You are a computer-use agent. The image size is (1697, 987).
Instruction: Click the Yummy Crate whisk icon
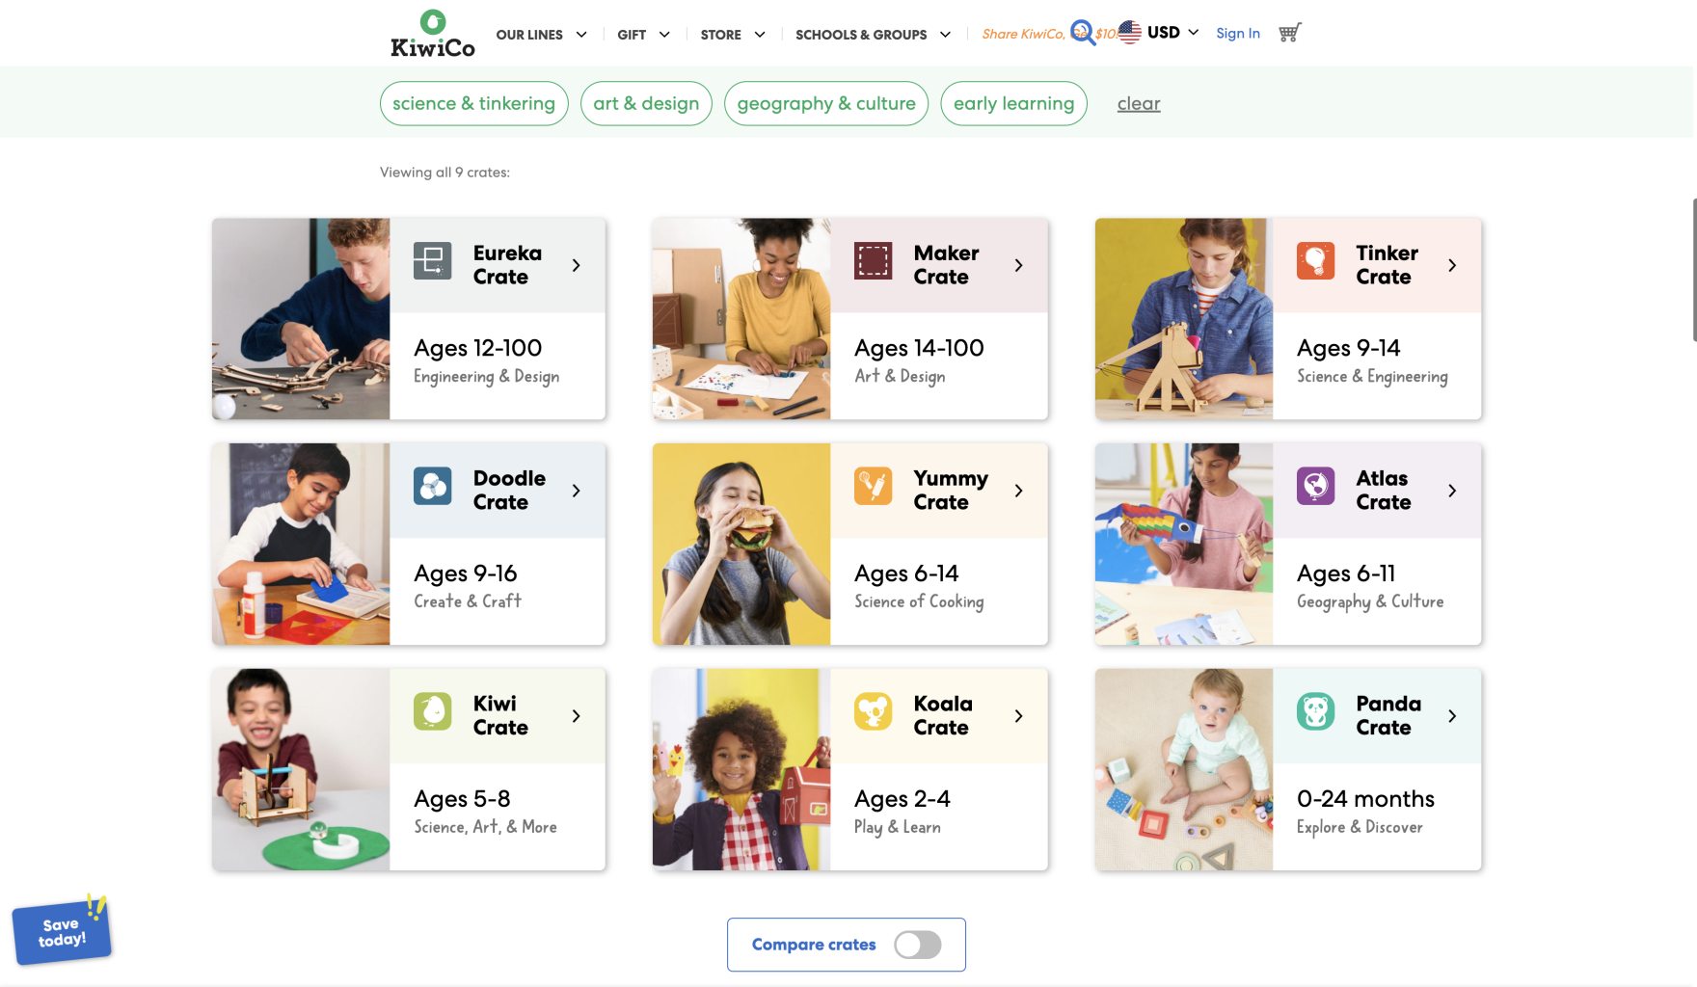pyautogui.click(x=874, y=487)
